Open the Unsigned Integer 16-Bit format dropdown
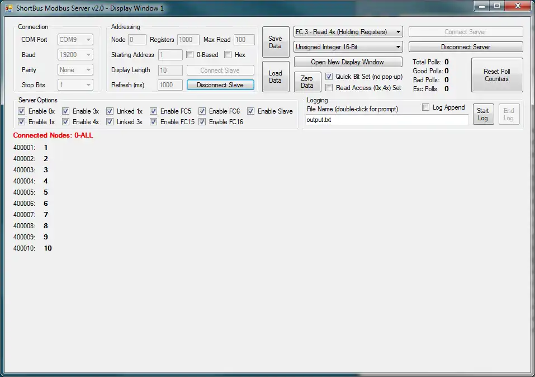 tap(348, 47)
